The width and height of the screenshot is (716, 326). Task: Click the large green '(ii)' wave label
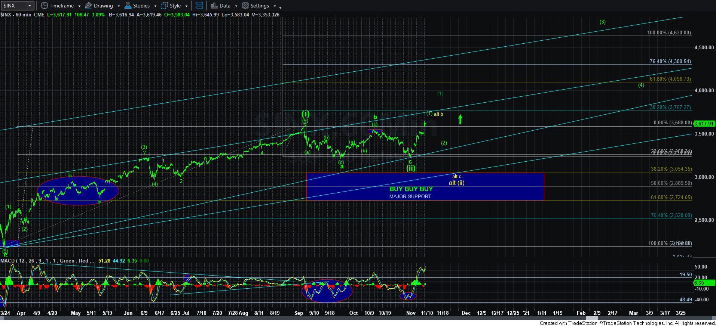point(411,168)
